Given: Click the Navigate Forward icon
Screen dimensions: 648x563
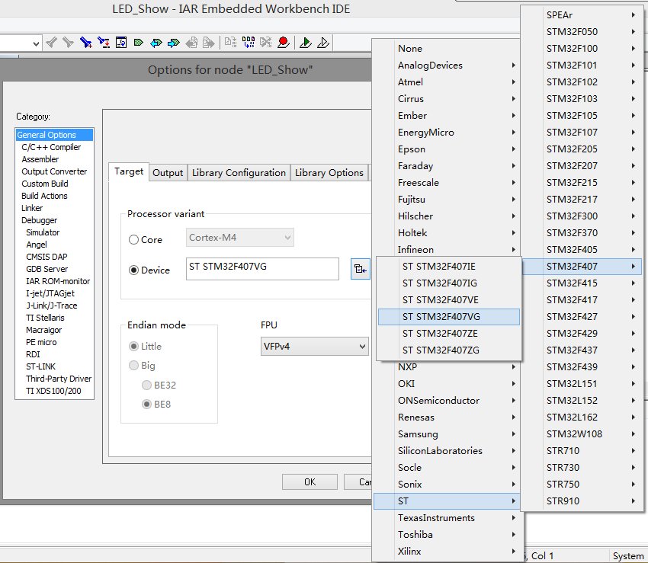Looking at the screenshot, I should pyautogui.click(x=209, y=43).
